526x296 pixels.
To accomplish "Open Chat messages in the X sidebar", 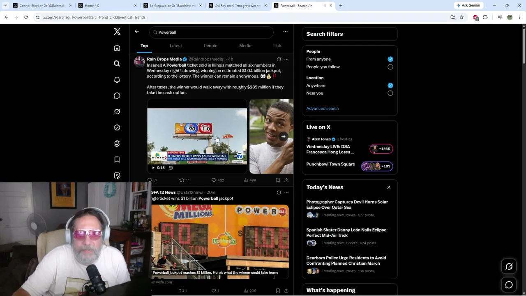I will [117, 96].
